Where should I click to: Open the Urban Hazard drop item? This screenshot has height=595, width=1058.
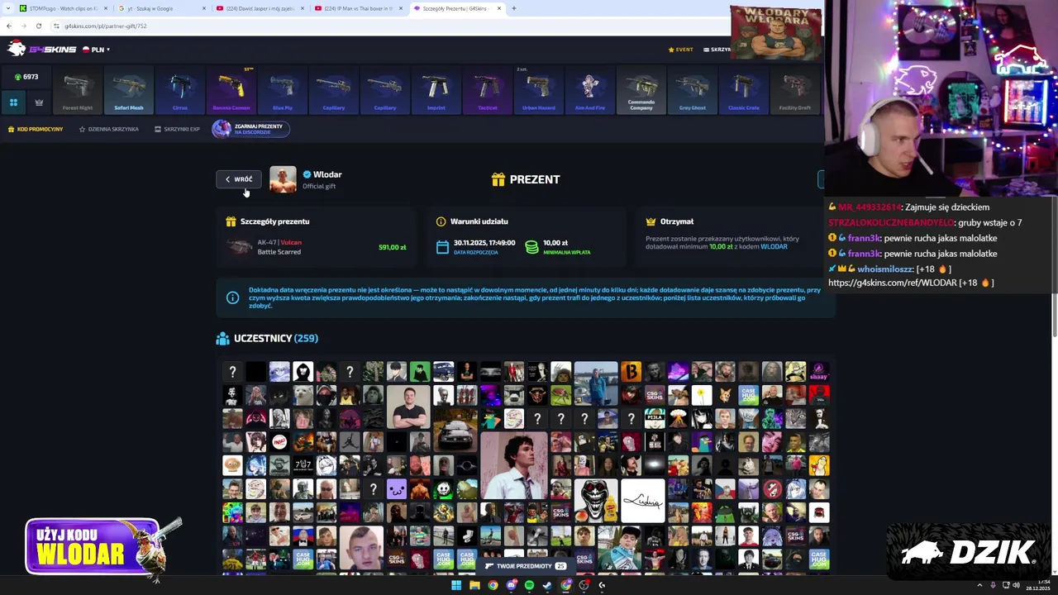[x=539, y=91]
